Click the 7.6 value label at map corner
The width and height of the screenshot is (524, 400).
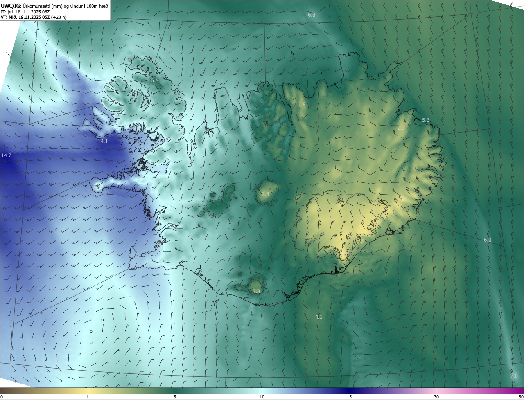[x=514, y=375]
